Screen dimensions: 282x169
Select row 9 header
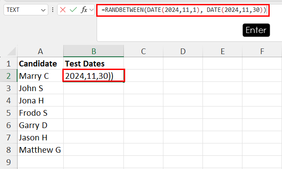coord(9,162)
